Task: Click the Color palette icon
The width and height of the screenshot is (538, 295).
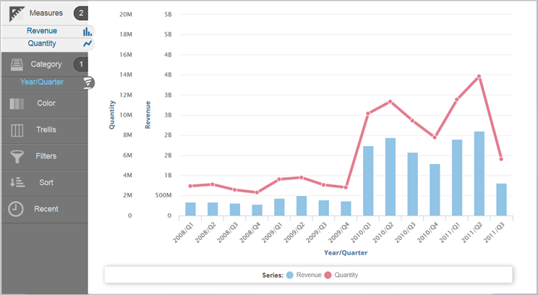Action: pyautogui.click(x=17, y=103)
